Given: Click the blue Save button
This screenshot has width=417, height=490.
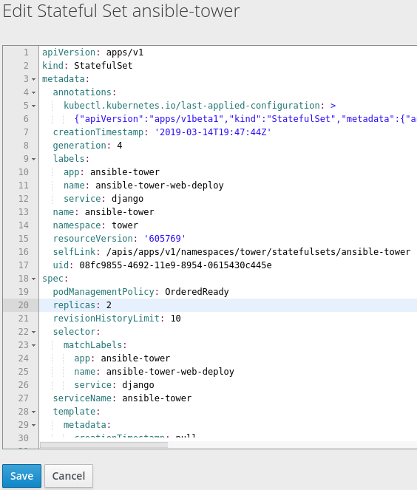Looking at the screenshot, I should [21, 476].
